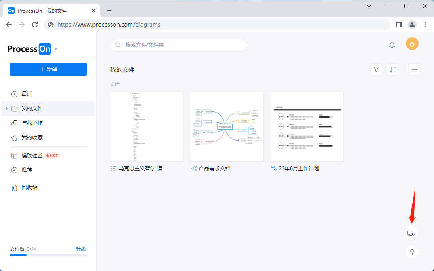Close the ProcessOn browser tab

pos(94,11)
